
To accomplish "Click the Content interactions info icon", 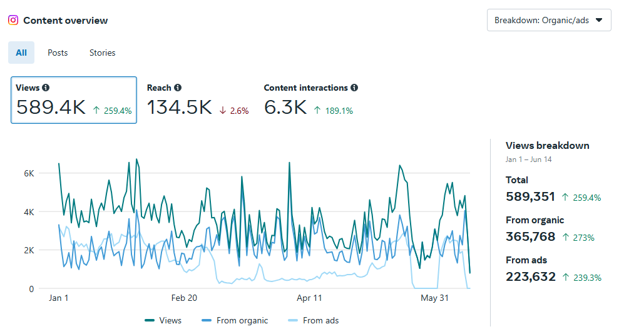I will tap(354, 88).
